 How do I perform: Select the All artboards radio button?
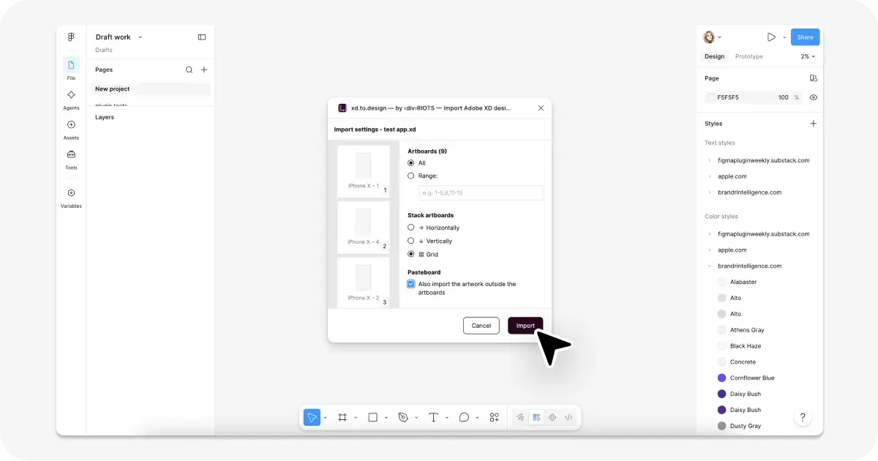[411, 163]
